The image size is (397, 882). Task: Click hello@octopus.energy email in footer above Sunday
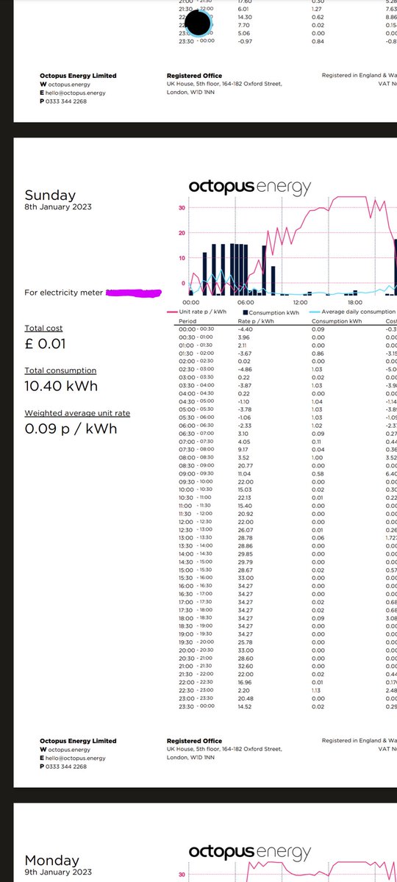77,92
